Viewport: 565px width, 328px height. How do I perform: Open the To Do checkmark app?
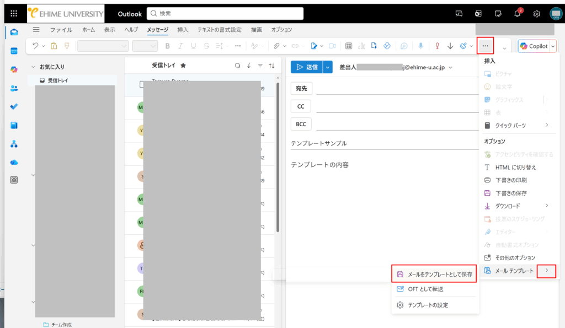click(14, 106)
